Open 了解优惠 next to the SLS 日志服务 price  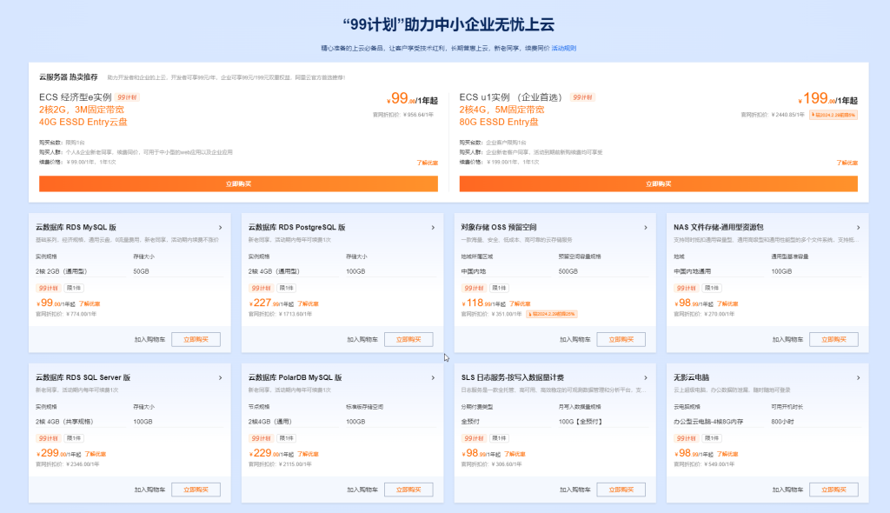[x=515, y=455]
